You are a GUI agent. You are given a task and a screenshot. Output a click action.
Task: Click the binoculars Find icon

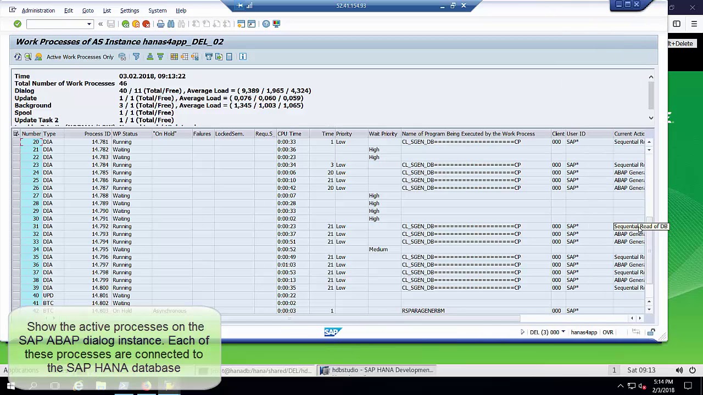171,24
